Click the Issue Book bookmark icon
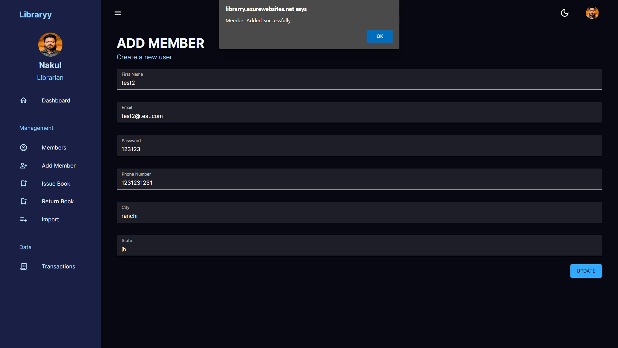Screen dimensions: 618x348 pos(23,184)
